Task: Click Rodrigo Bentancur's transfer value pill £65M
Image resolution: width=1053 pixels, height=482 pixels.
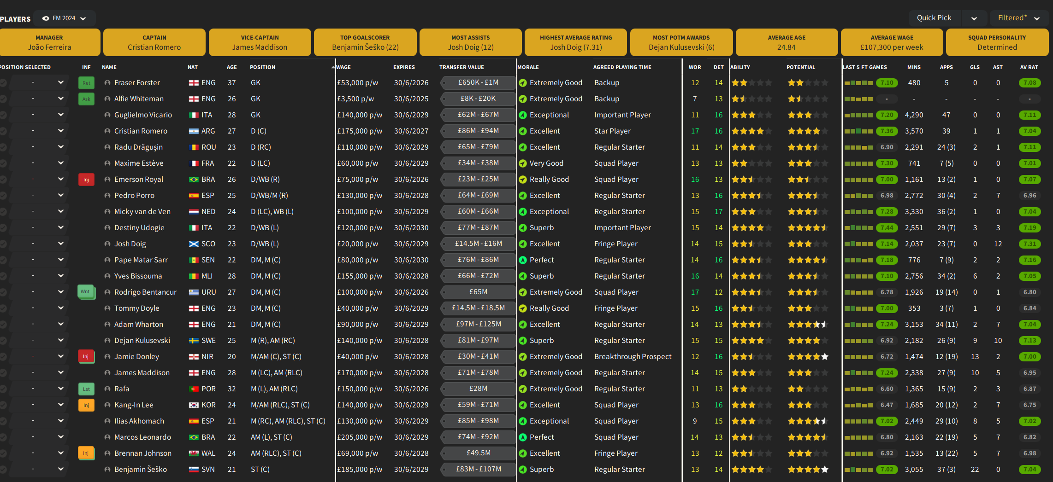Action: click(x=479, y=292)
